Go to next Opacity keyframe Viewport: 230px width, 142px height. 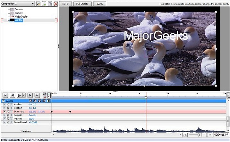(x=12, y=119)
